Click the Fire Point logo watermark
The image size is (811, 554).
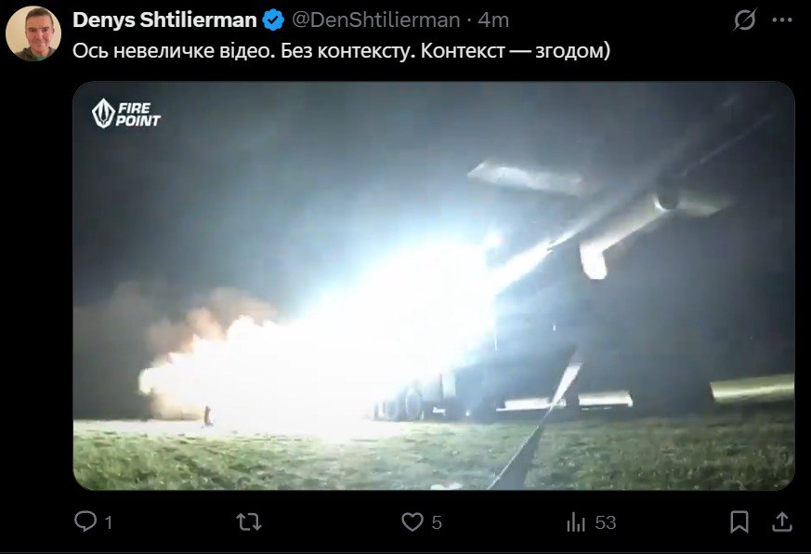click(126, 113)
